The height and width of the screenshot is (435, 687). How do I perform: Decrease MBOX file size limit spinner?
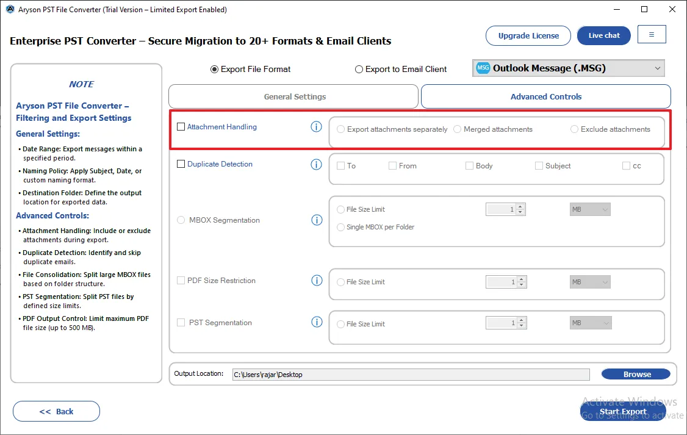pos(520,212)
